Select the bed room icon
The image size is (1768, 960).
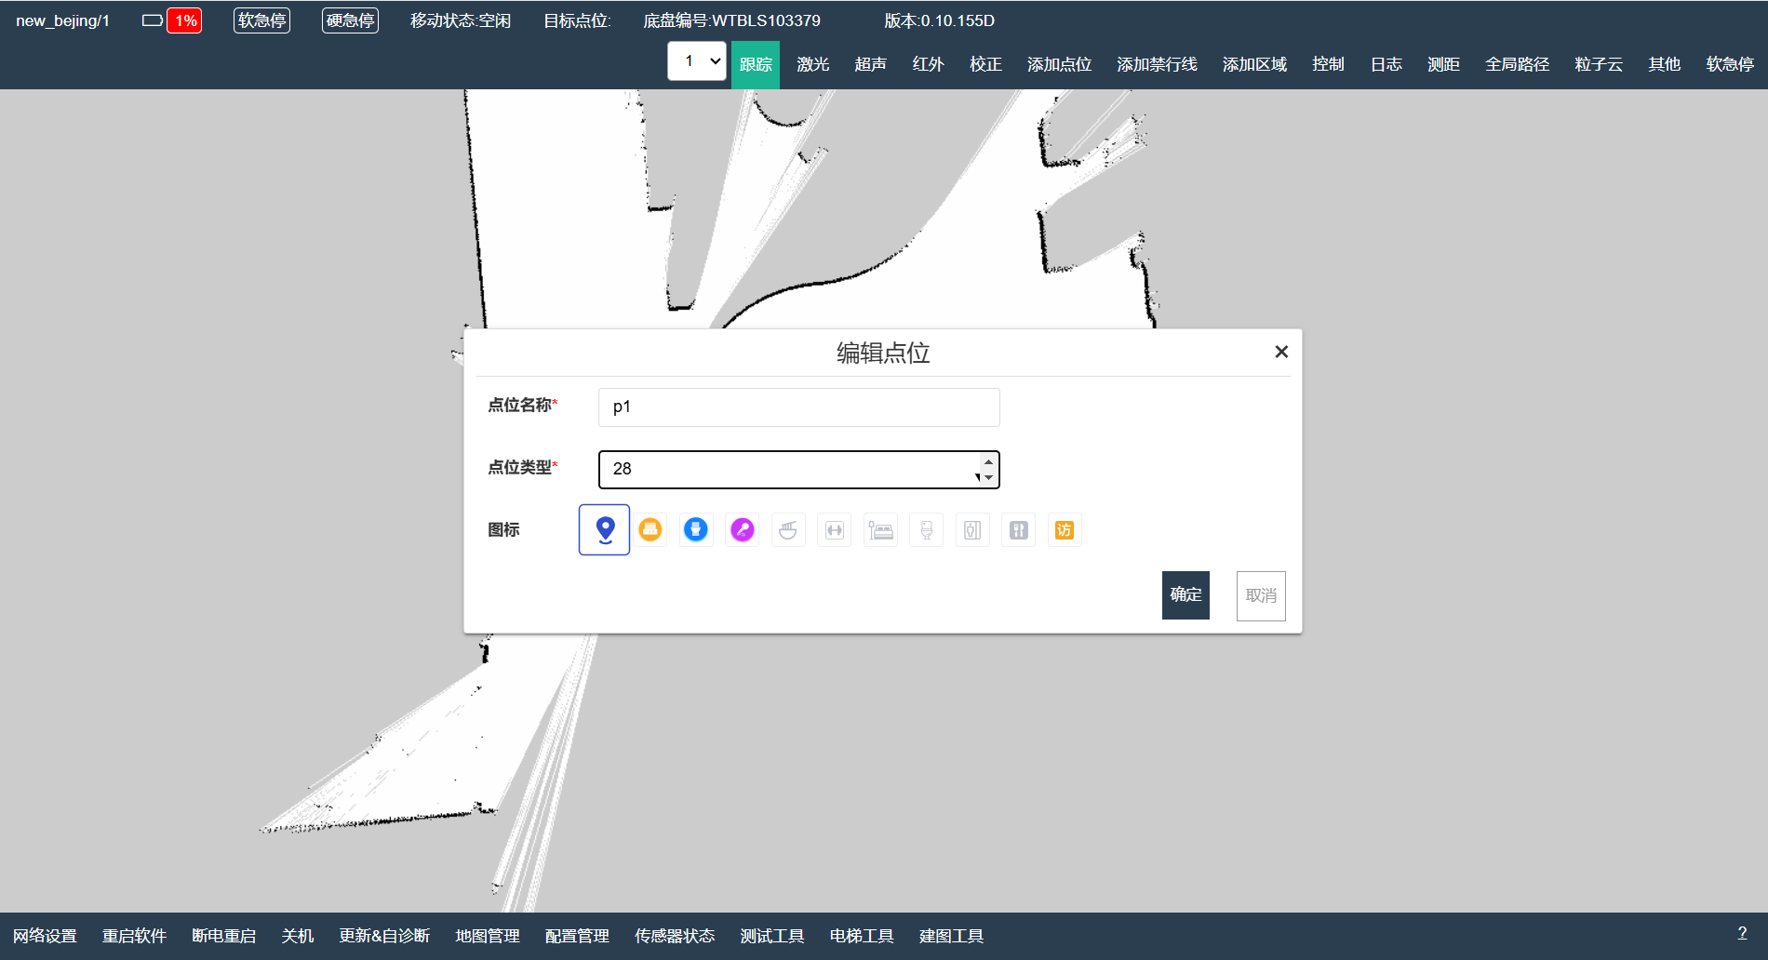tap(880, 529)
